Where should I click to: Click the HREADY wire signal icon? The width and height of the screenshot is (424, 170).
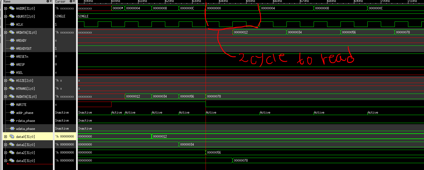coord(12,40)
